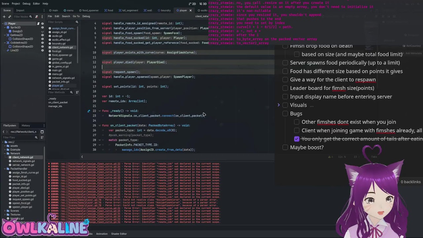The height and width of the screenshot is (238, 423).
Task: Open the Debug menu in top bar
Action: (26, 4)
